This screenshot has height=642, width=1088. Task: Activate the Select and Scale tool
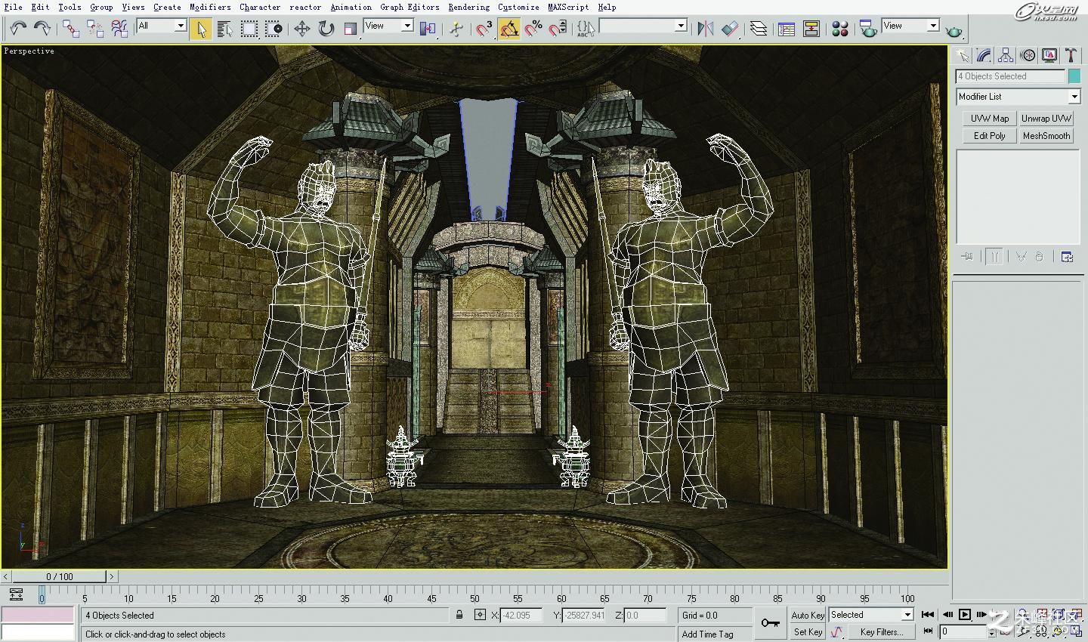tap(351, 29)
